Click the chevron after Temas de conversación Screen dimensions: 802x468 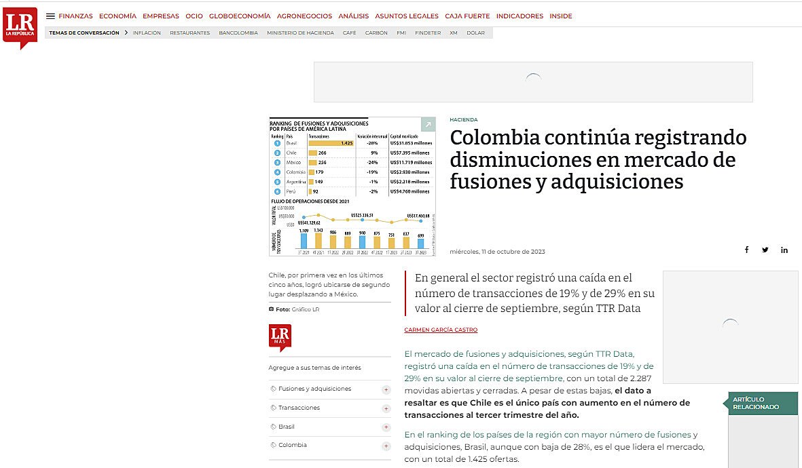point(126,33)
